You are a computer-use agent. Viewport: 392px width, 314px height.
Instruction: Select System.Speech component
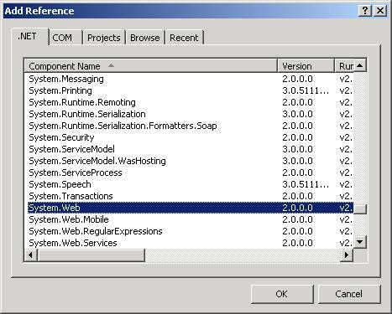(x=191, y=184)
